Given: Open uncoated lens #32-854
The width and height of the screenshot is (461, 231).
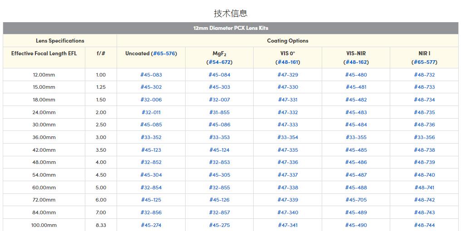Looking at the screenshot, I should coord(151,188).
